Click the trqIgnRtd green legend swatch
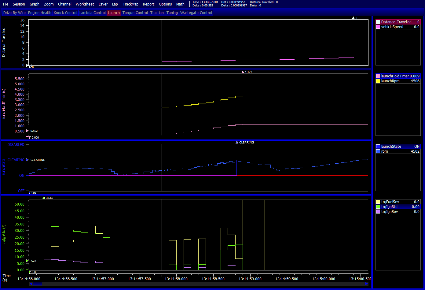425x290 pixels. point(378,207)
